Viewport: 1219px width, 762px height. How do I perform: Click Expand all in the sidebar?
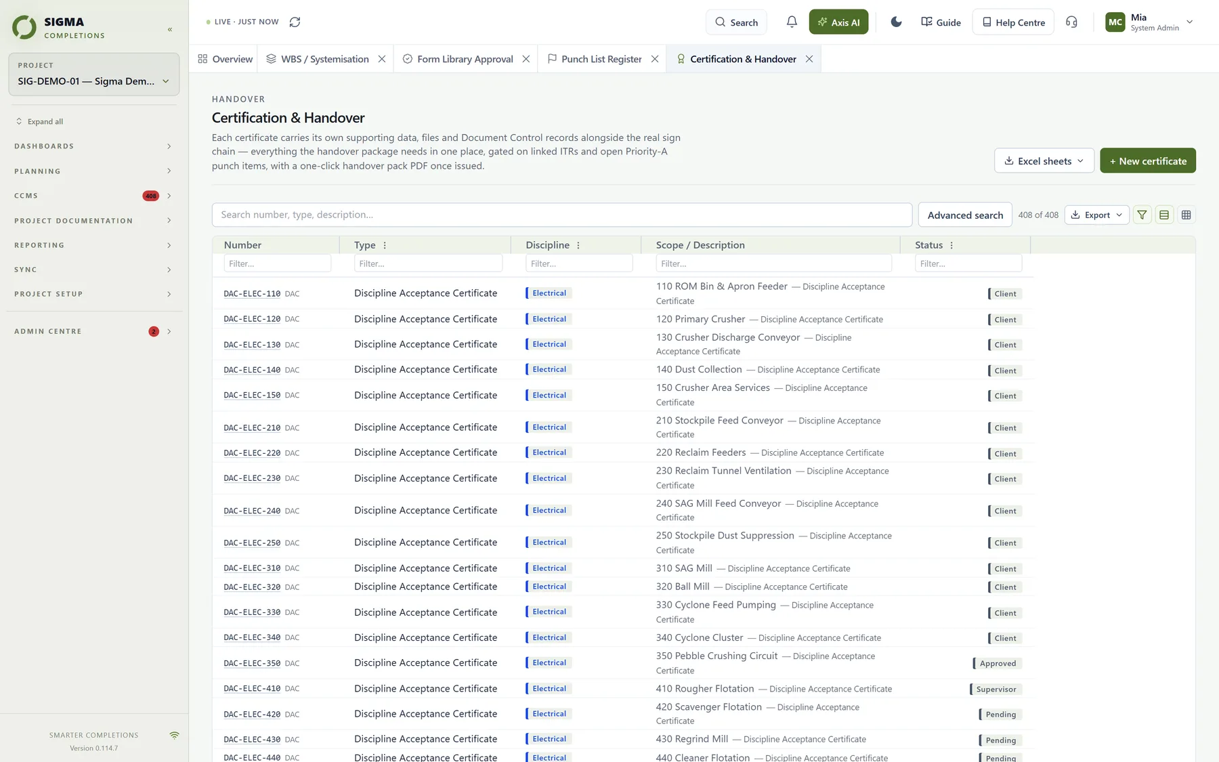[39, 121]
